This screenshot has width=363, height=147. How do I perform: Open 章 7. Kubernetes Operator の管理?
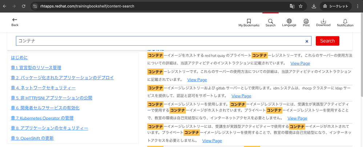(x=42, y=118)
